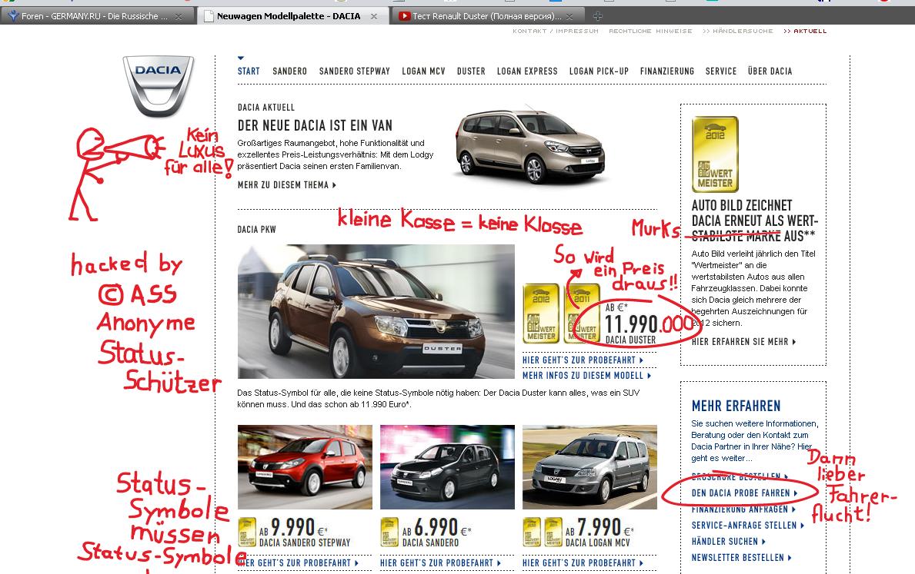Open the DUSTER menu item
The image size is (915, 574).
point(471,71)
